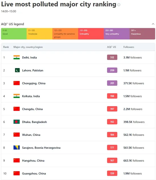Click the 14:00–15:00 time range text

click(9, 11)
